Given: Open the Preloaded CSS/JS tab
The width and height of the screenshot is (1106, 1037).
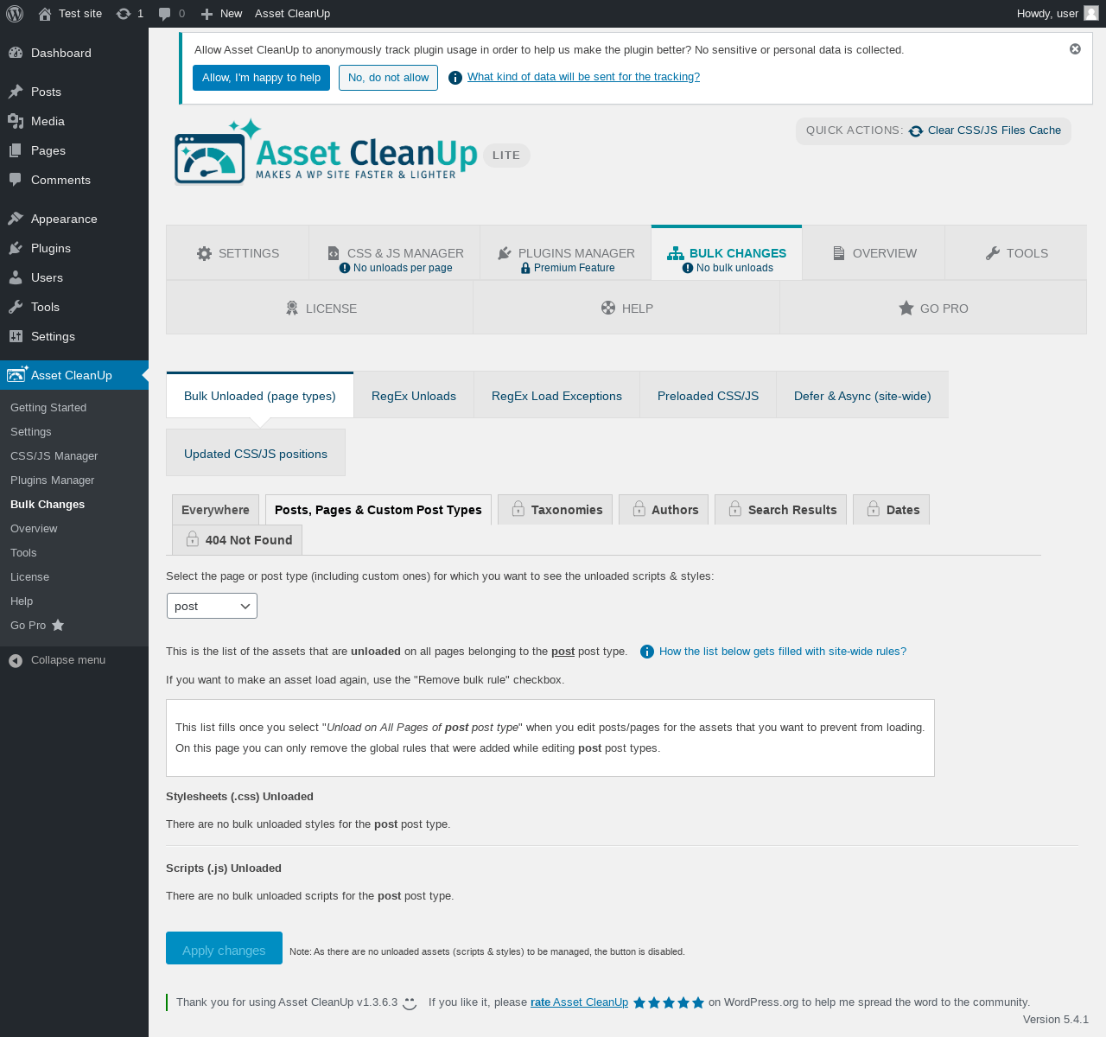Looking at the screenshot, I should coord(709,396).
